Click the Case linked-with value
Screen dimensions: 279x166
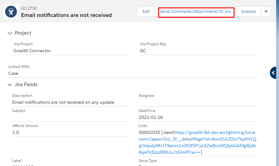pyautogui.click(x=13, y=73)
